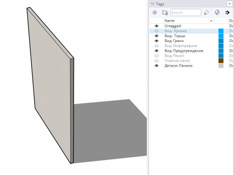Click the Name column sort arrow
234x175 pixels.
click(x=211, y=21)
